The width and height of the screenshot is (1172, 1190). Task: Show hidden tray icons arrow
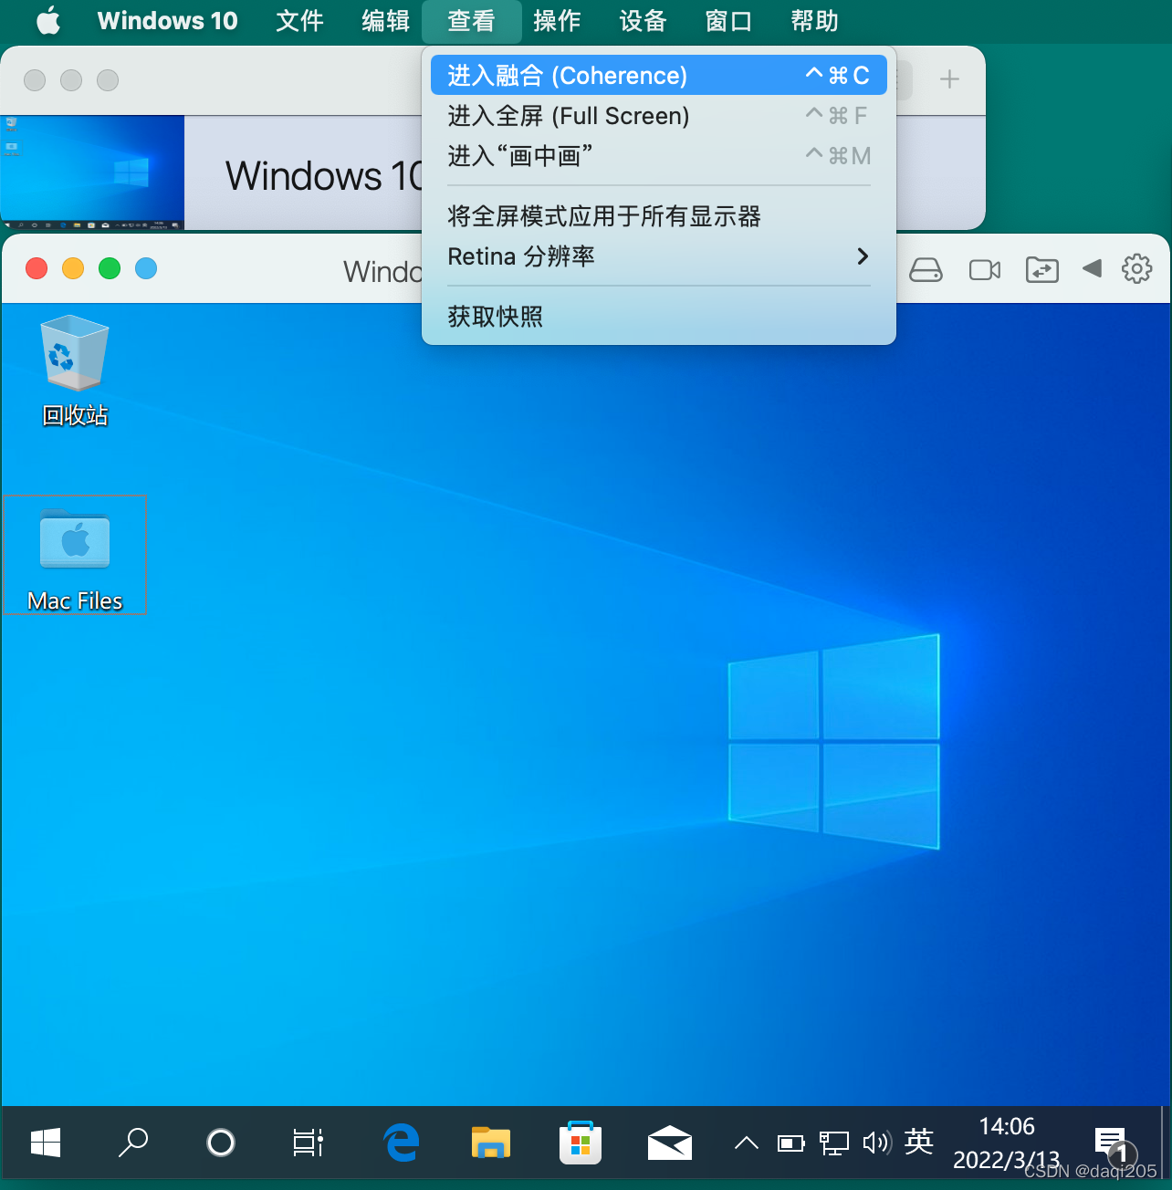pyautogui.click(x=746, y=1143)
